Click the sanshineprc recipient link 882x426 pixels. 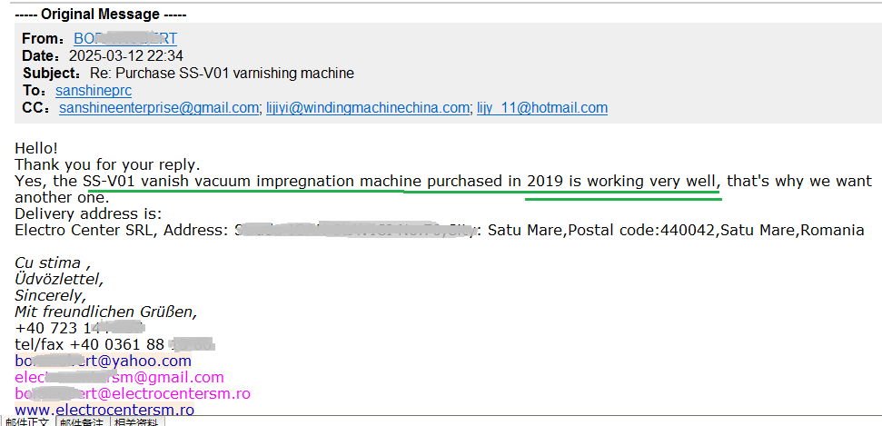click(x=94, y=91)
